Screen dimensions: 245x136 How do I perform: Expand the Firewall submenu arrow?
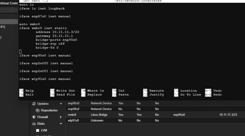61,117
